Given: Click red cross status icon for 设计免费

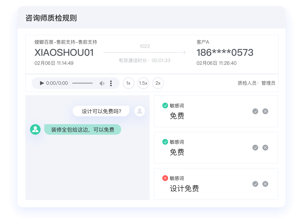Looking at the screenshot, I should 165,178.
